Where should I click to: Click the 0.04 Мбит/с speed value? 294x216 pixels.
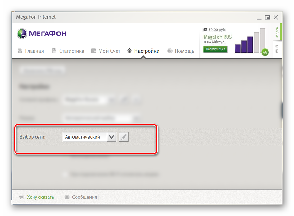coord(214,42)
